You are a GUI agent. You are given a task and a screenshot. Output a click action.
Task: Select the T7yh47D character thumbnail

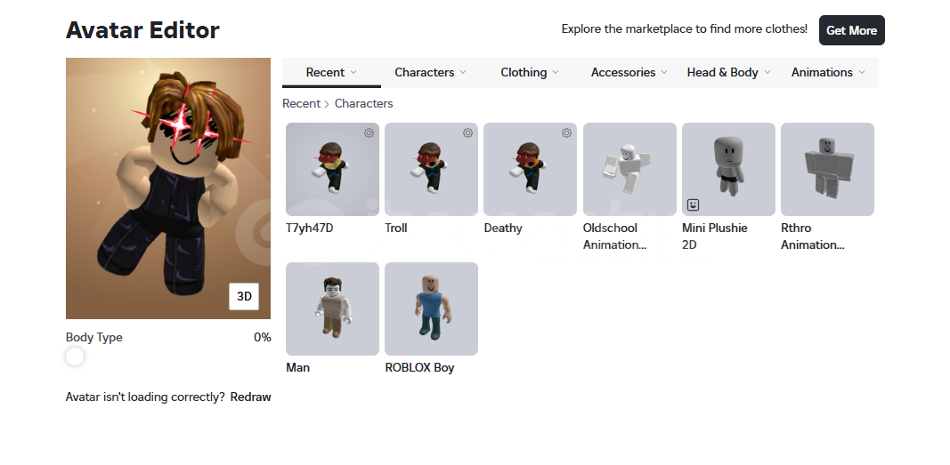pyautogui.click(x=333, y=169)
